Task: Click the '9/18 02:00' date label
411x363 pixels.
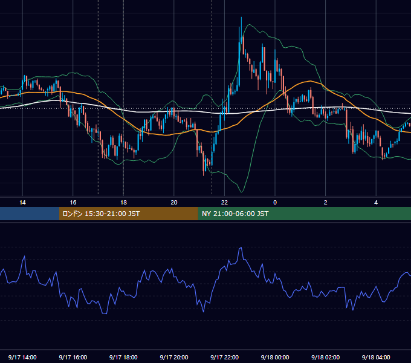Action: click(326, 357)
